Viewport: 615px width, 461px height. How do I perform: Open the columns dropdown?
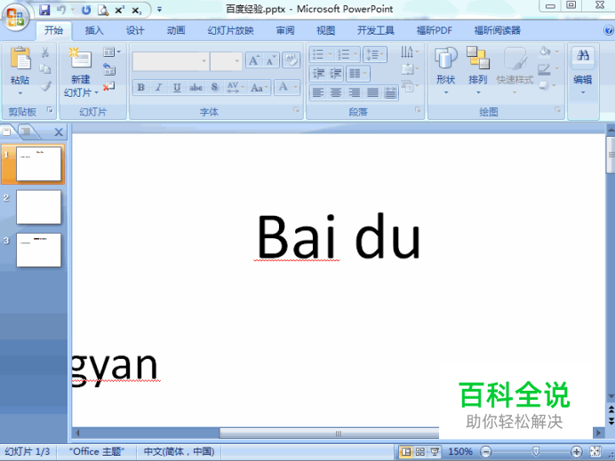pyautogui.click(x=358, y=74)
